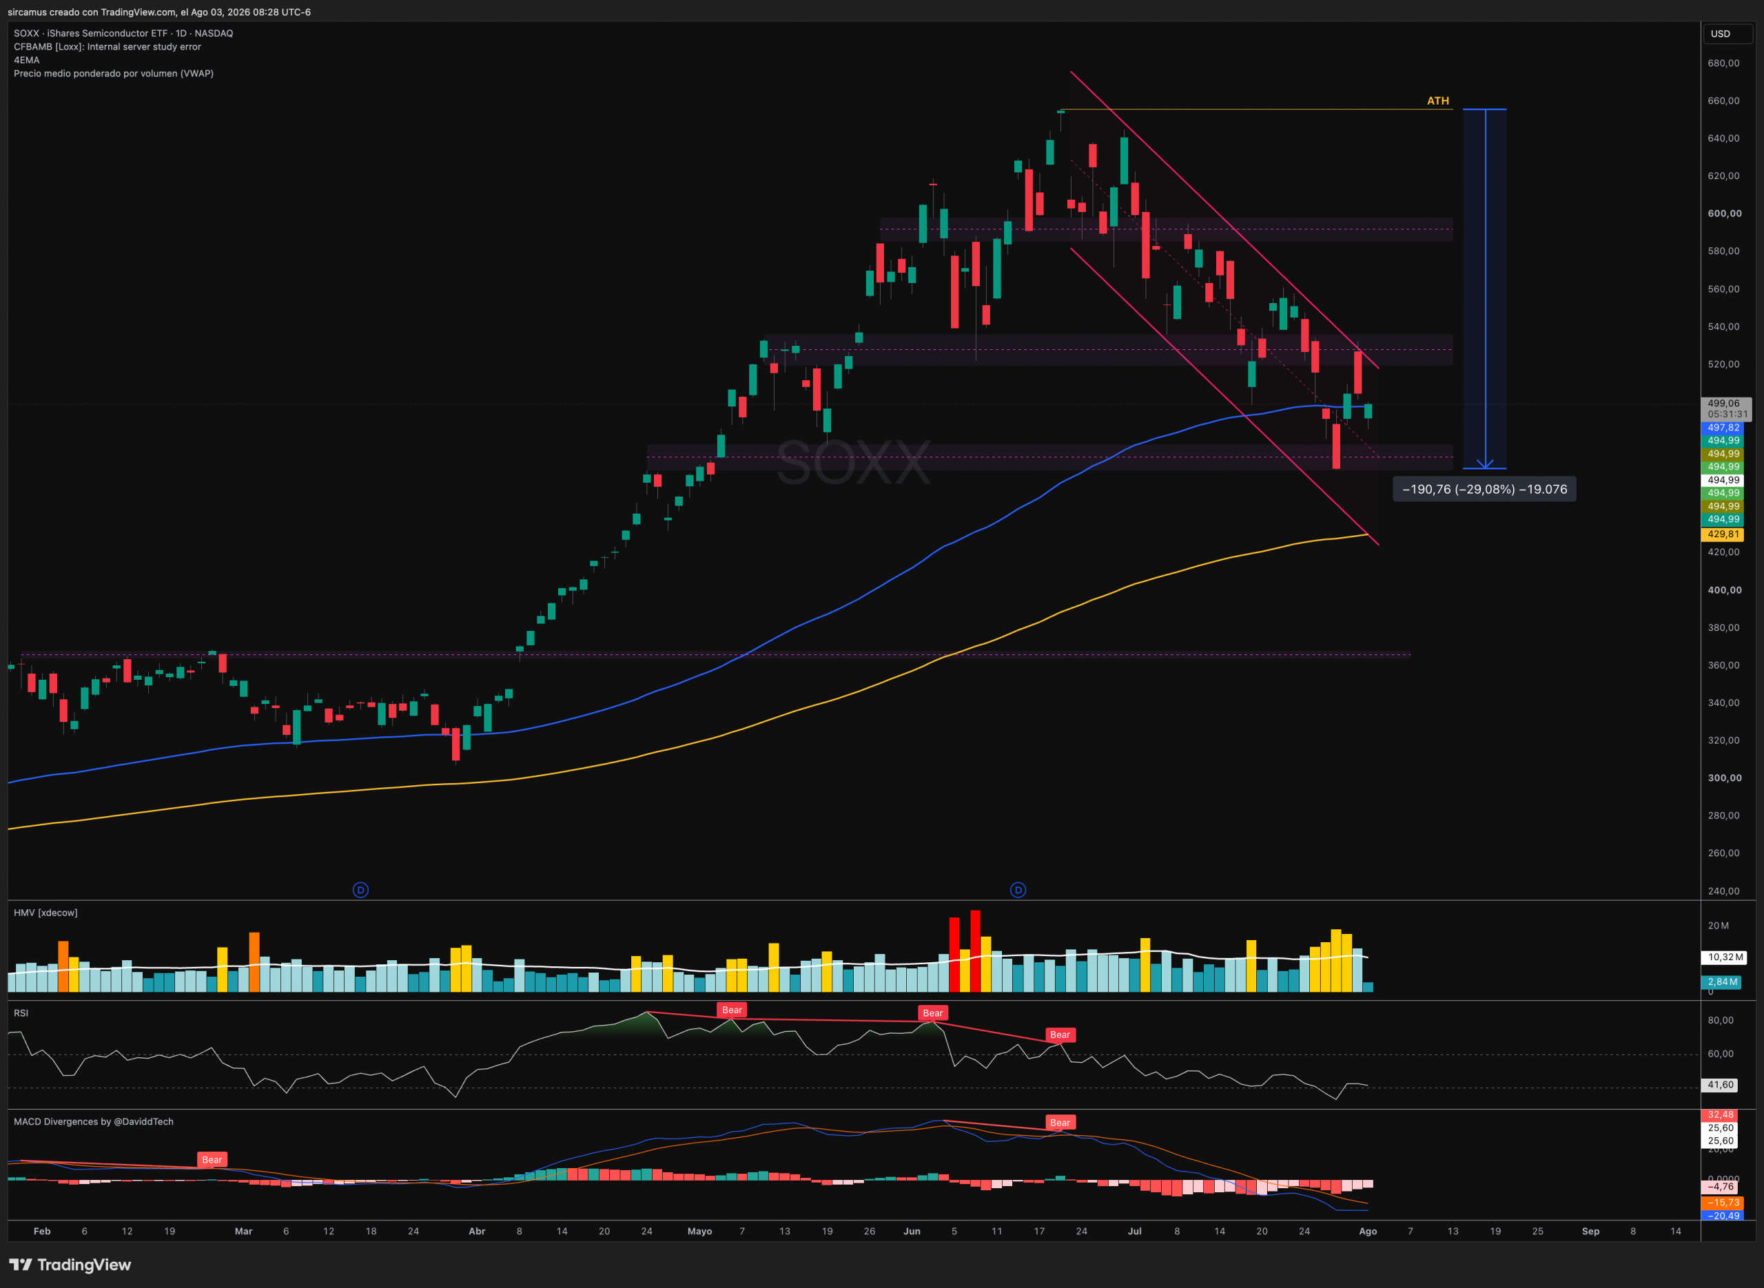Screen dimensions: 1764x1288
Task: Click the 600,00 price scale label
Action: [x=1725, y=214]
